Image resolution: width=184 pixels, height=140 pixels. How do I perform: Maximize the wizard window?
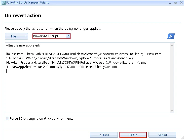pos(175,3)
